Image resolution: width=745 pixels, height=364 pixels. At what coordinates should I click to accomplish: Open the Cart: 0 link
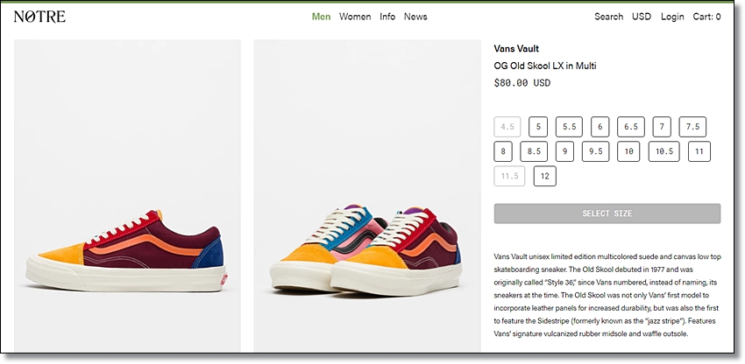pos(706,17)
